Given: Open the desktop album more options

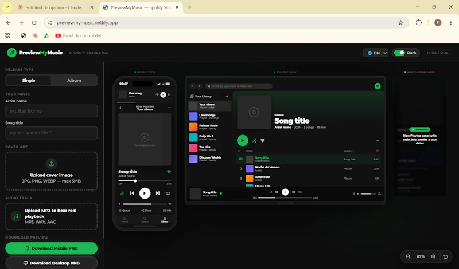Looking at the screenshot, I should [x=378, y=140].
